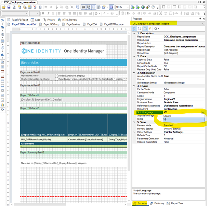Open the PageESet page tab
Viewport: 210px width, 206px height.
[x=90, y=24]
